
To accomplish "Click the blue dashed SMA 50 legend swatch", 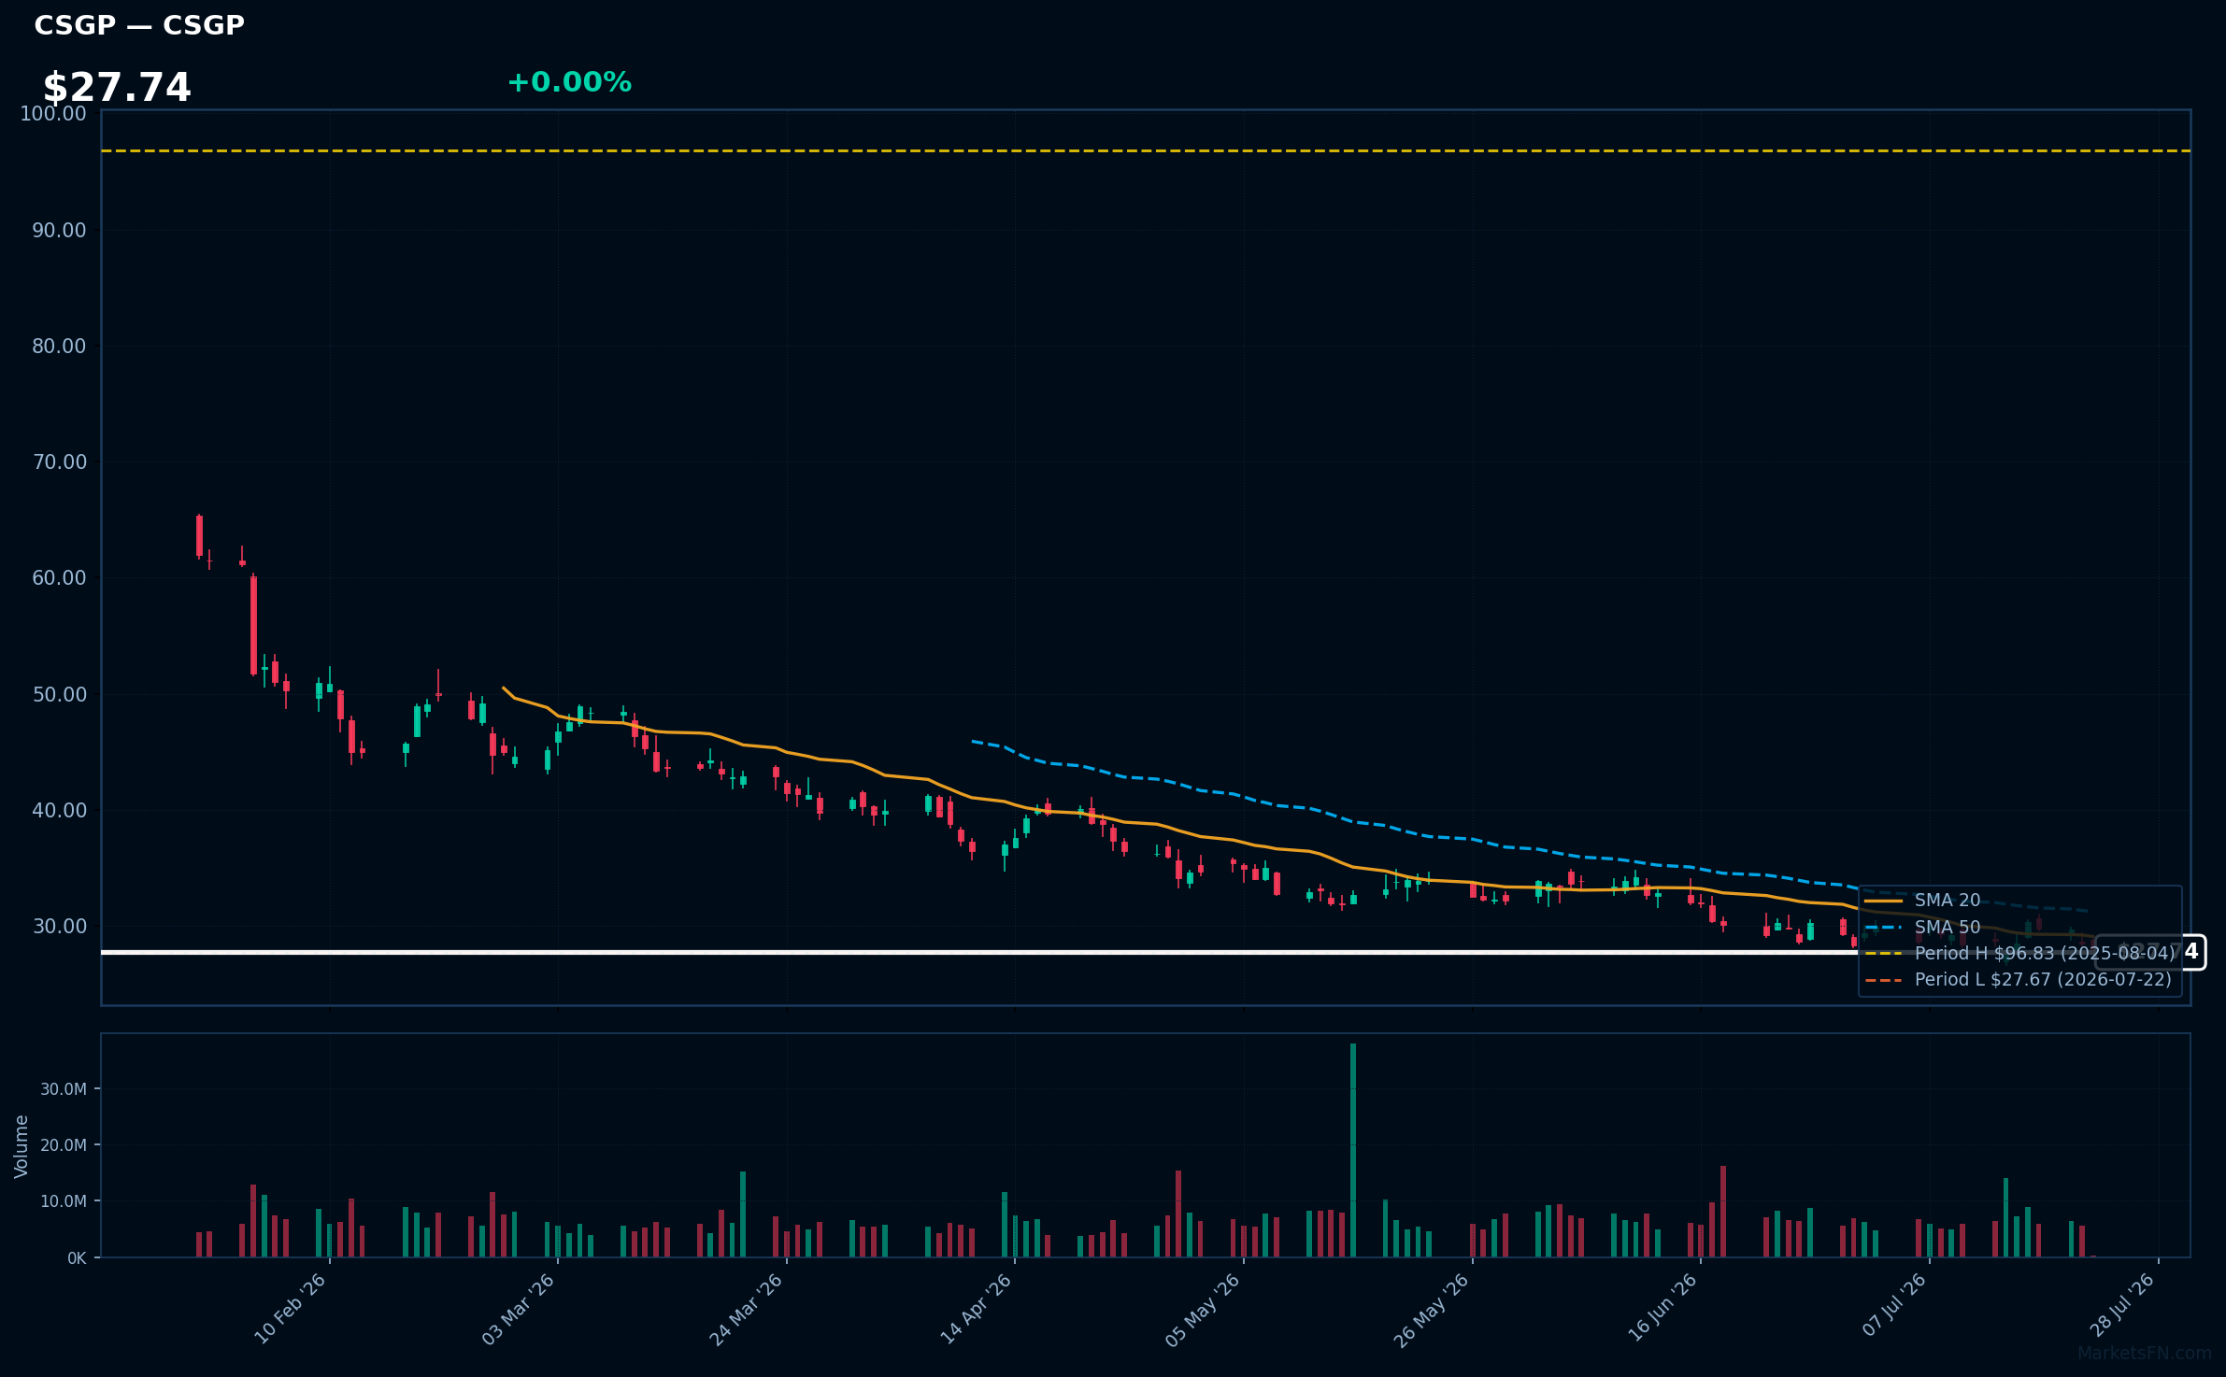I will (1883, 928).
